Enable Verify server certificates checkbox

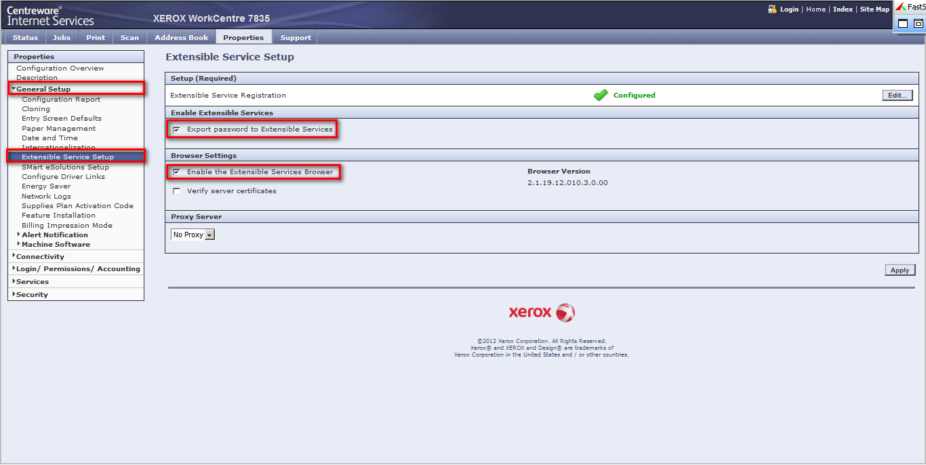coord(177,191)
